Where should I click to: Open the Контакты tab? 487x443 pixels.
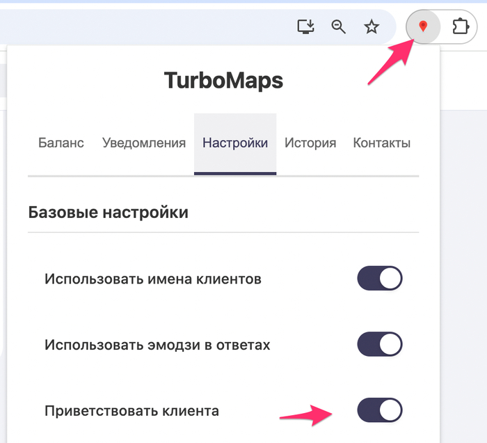click(x=381, y=143)
